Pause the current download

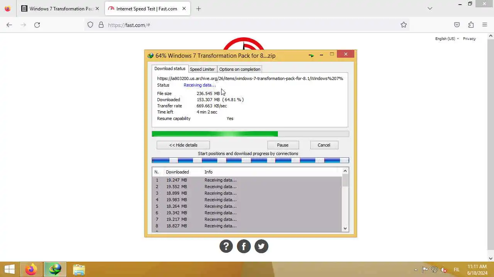click(283, 145)
